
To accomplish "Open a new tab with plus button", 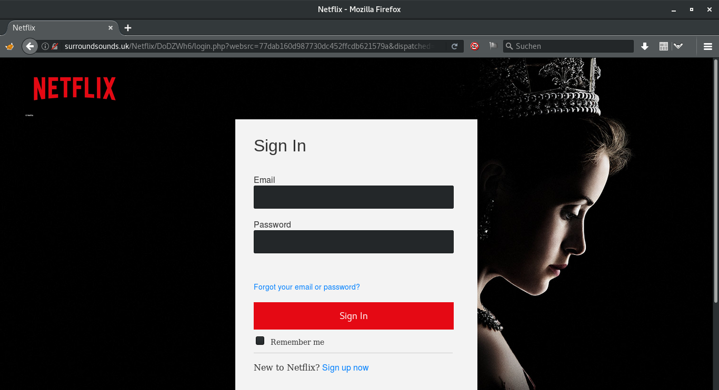I will 128,28.
